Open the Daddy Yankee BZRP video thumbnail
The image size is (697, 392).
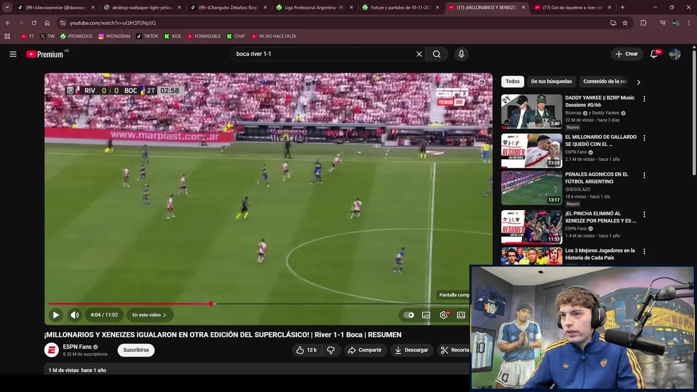coord(531,112)
